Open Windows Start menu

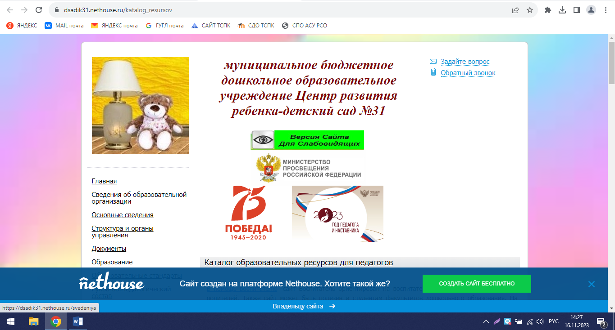point(10,321)
